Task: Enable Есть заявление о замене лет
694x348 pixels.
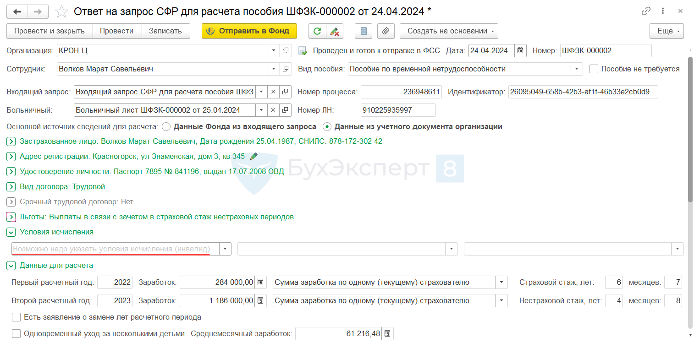Action: 17,317
